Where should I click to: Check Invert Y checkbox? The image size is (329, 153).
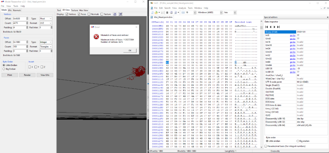point(36,67)
